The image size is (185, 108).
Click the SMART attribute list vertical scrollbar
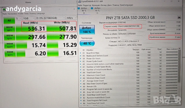tap(179, 66)
